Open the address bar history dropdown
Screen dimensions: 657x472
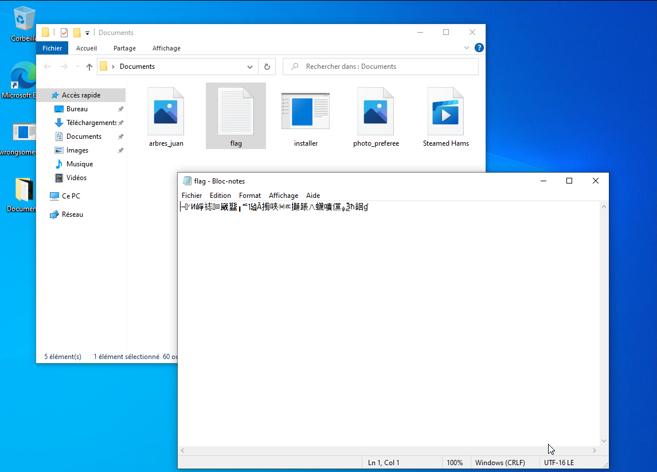click(249, 66)
